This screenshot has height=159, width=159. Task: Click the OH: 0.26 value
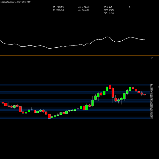109,10
